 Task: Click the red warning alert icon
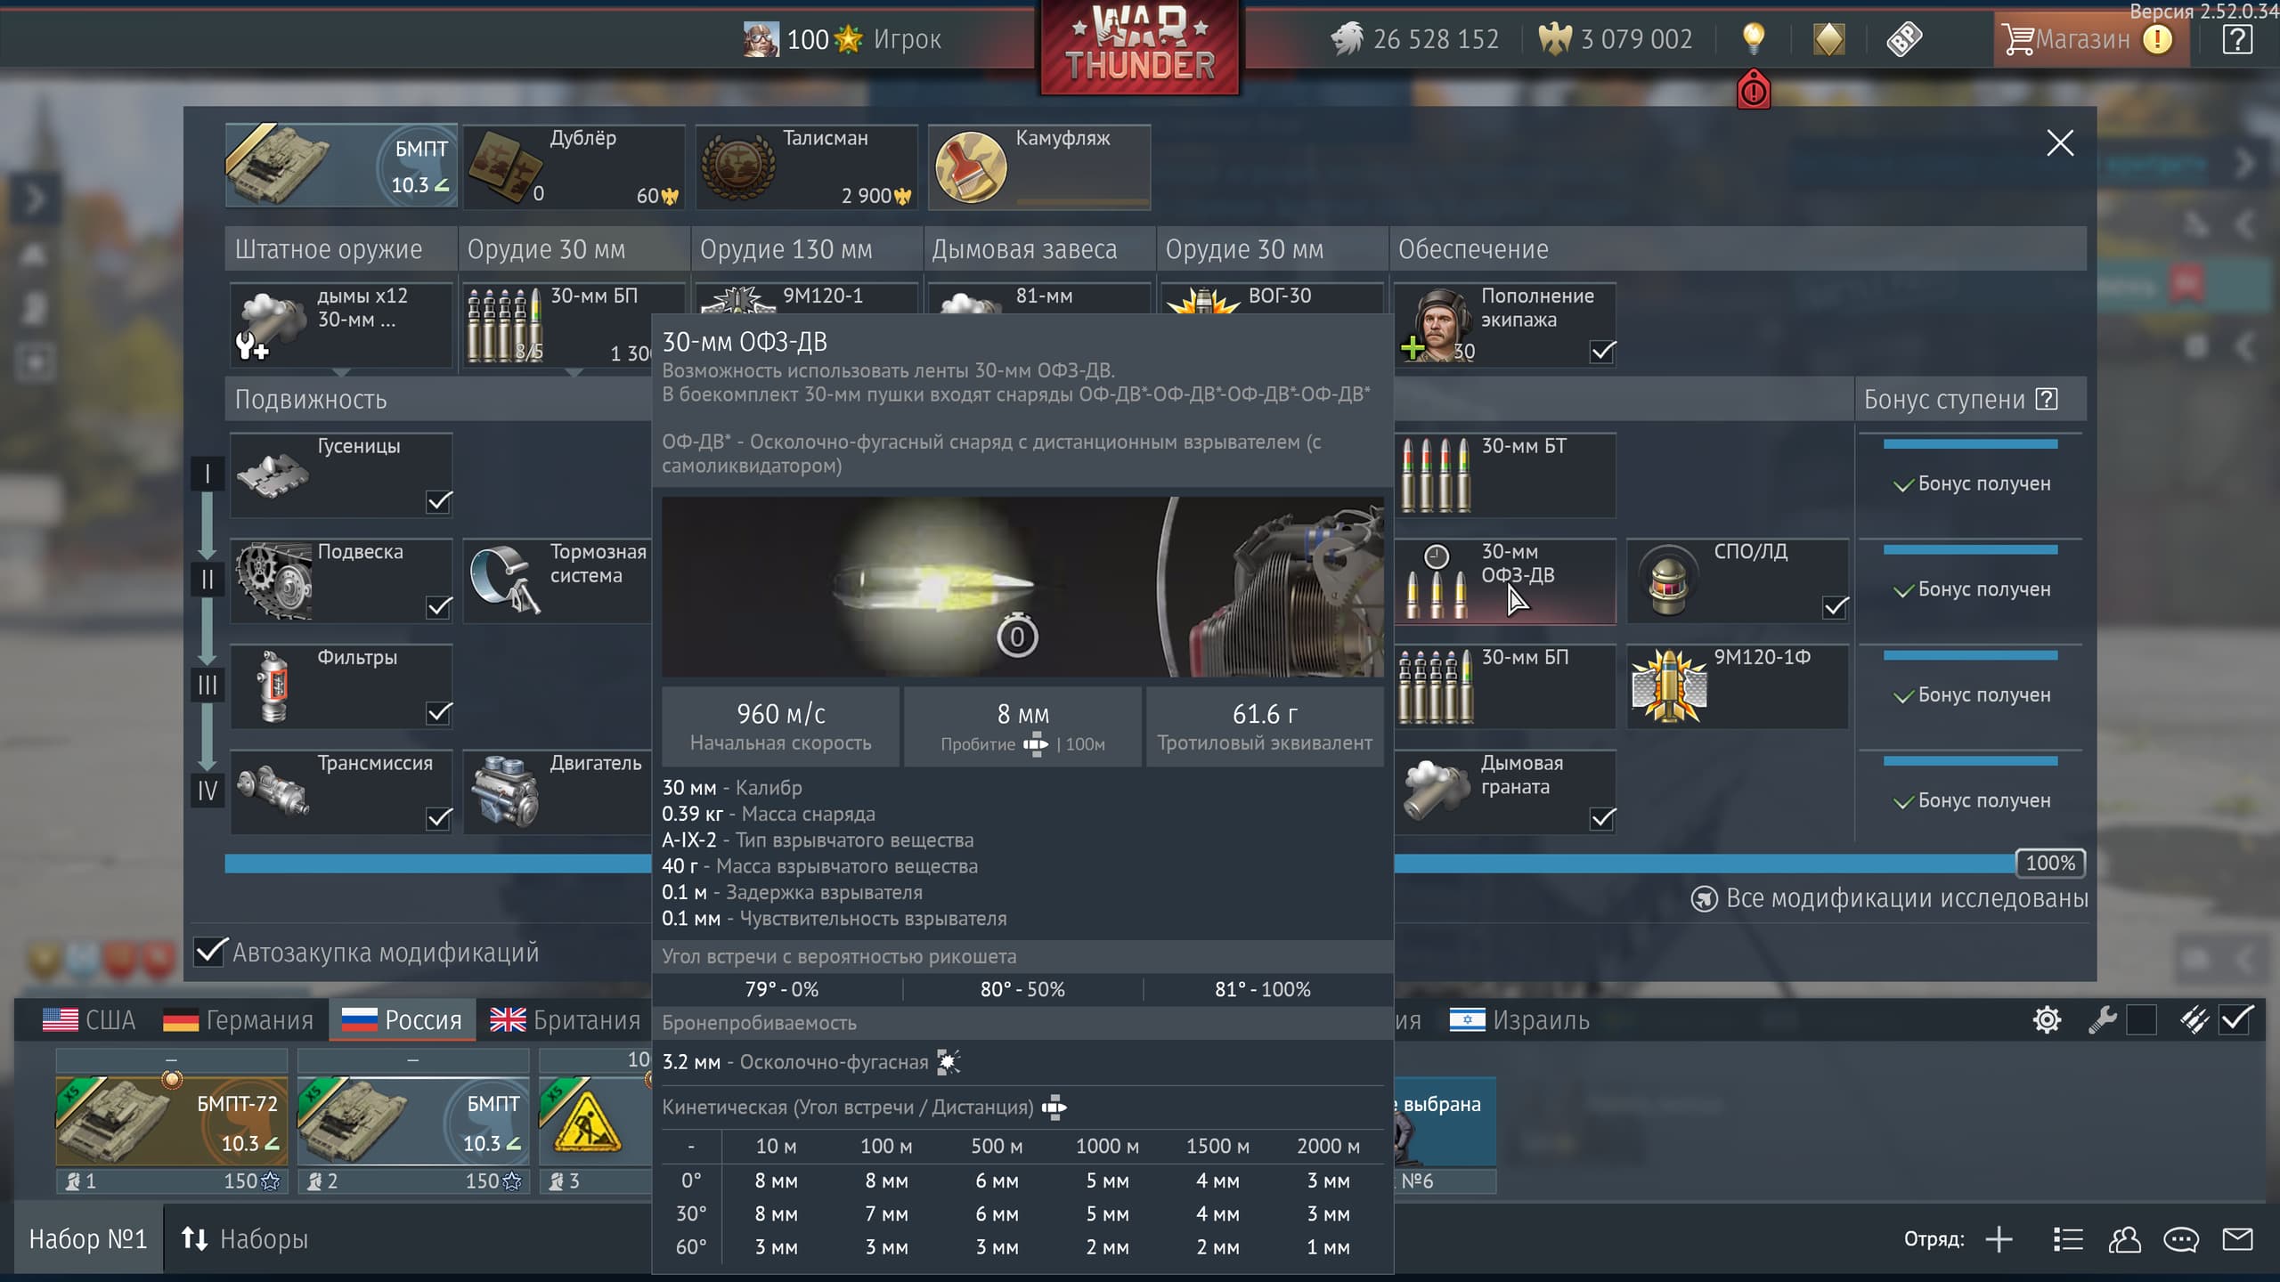tap(1753, 91)
